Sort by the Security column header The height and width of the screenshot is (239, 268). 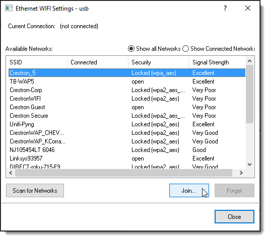[x=159, y=62]
